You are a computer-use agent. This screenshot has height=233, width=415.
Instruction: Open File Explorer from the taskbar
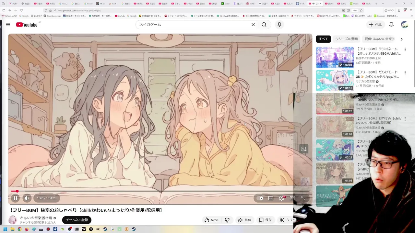pos(12,229)
